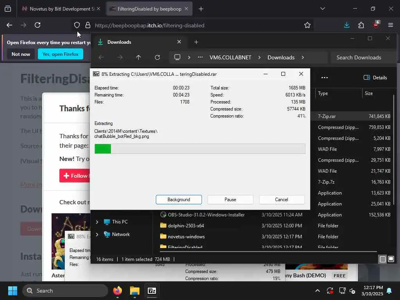Click Yes, open Firefox button
Image resolution: width=400 pixels, height=300 pixels.
pos(61,54)
